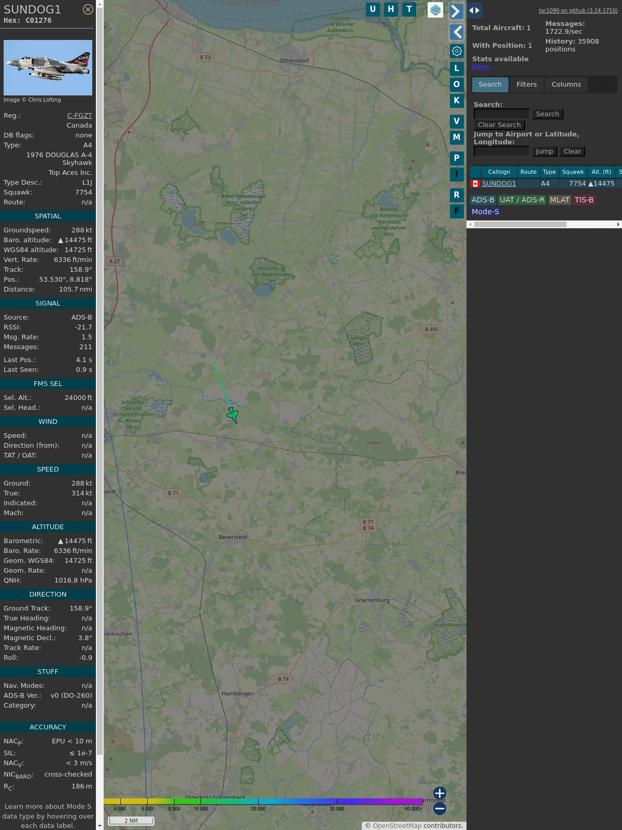Zoom in with the plus button
This screenshot has width=622, height=830.
click(x=440, y=793)
